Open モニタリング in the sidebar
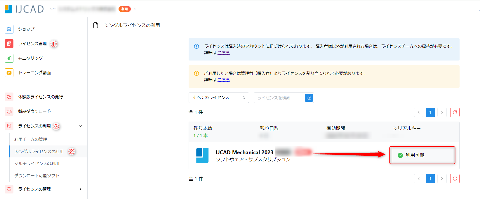Screen dimensions: 480x199 click(x=30, y=58)
